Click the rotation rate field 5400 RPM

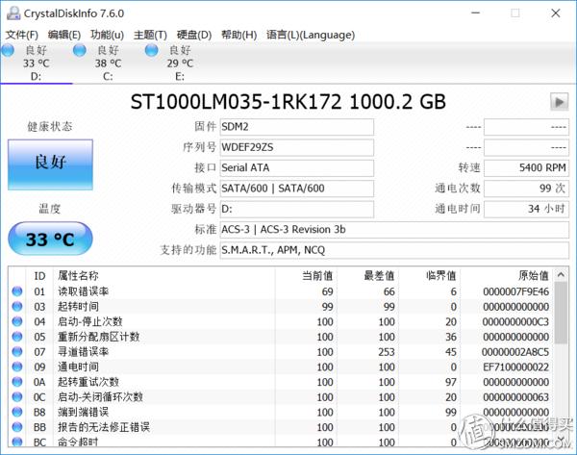click(526, 168)
